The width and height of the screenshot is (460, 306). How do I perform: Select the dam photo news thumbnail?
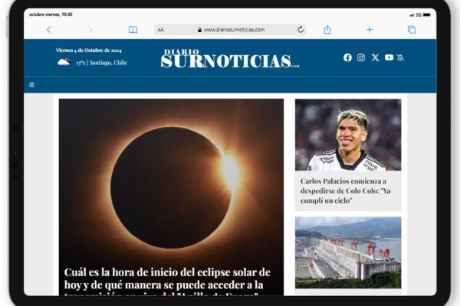pyautogui.click(x=348, y=252)
